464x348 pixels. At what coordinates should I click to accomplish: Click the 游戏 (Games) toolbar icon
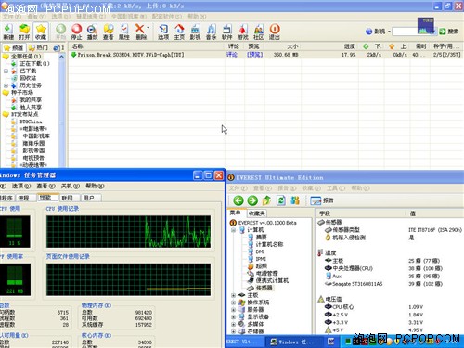[243, 32]
